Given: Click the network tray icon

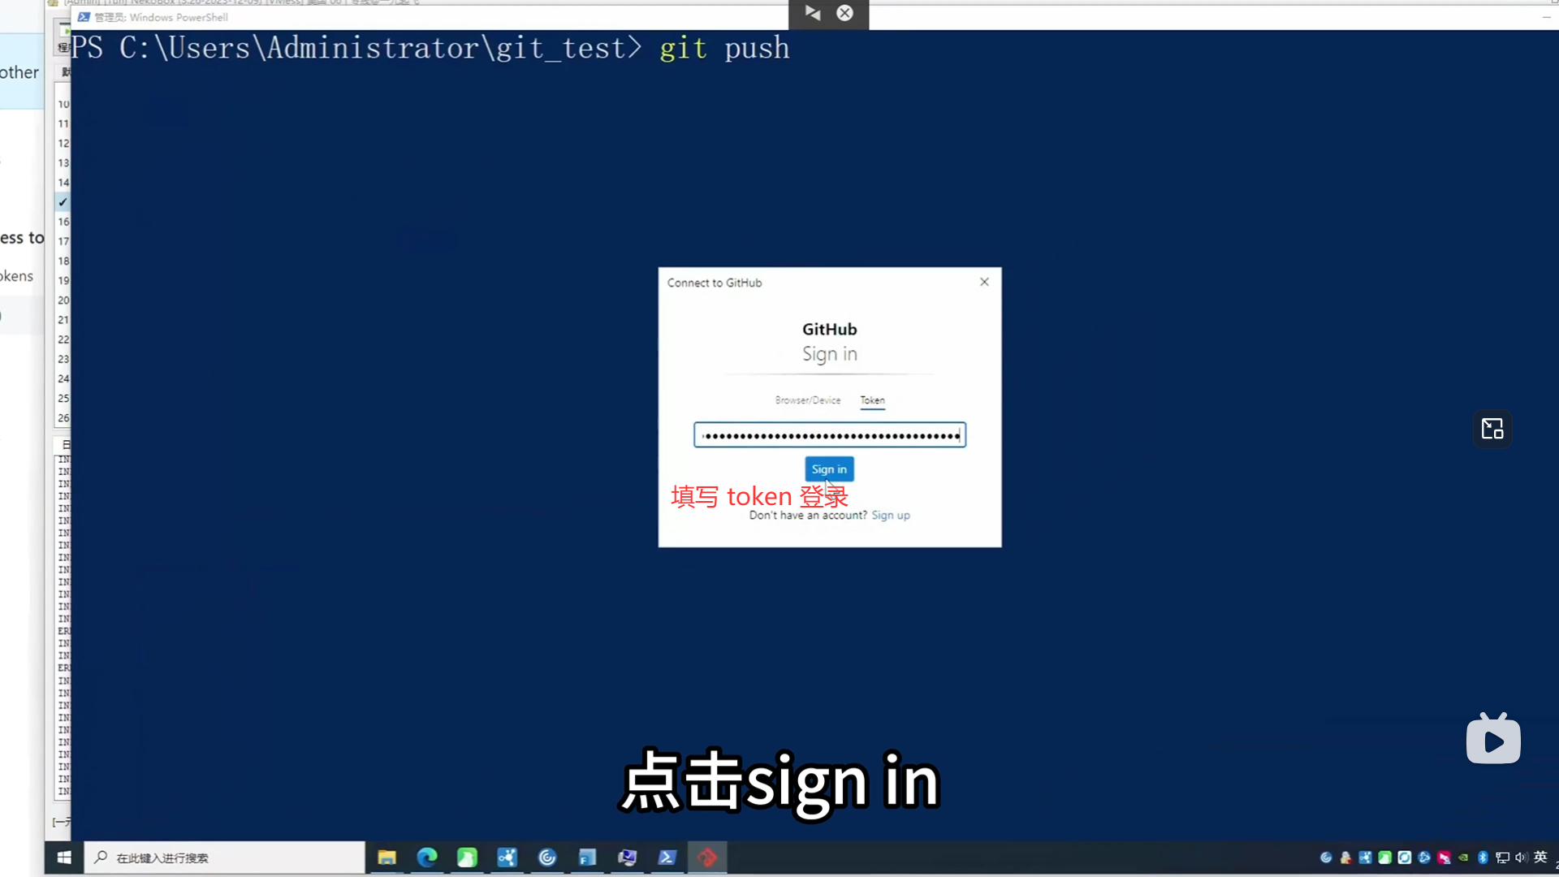Looking at the screenshot, I should coord(1502,858).
